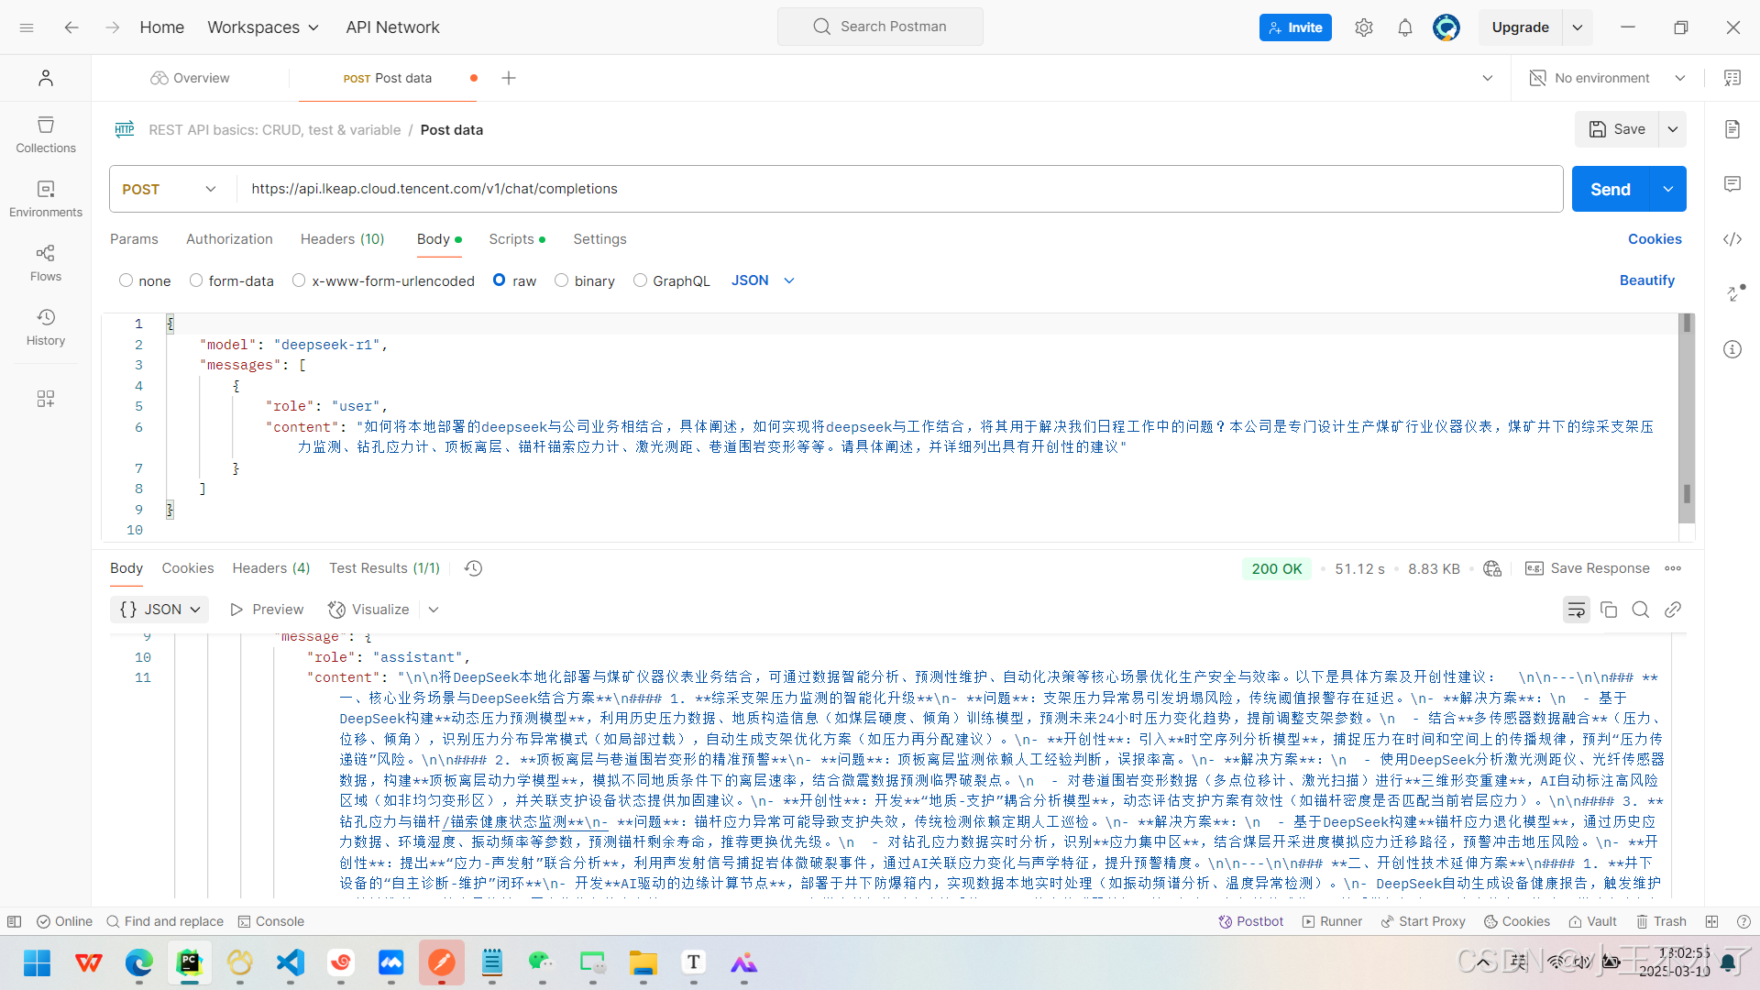This screenshot has height=990, width=1760.
Task: Click the Beautify link
Action: pyautogui.click(x=1646, y=280)
